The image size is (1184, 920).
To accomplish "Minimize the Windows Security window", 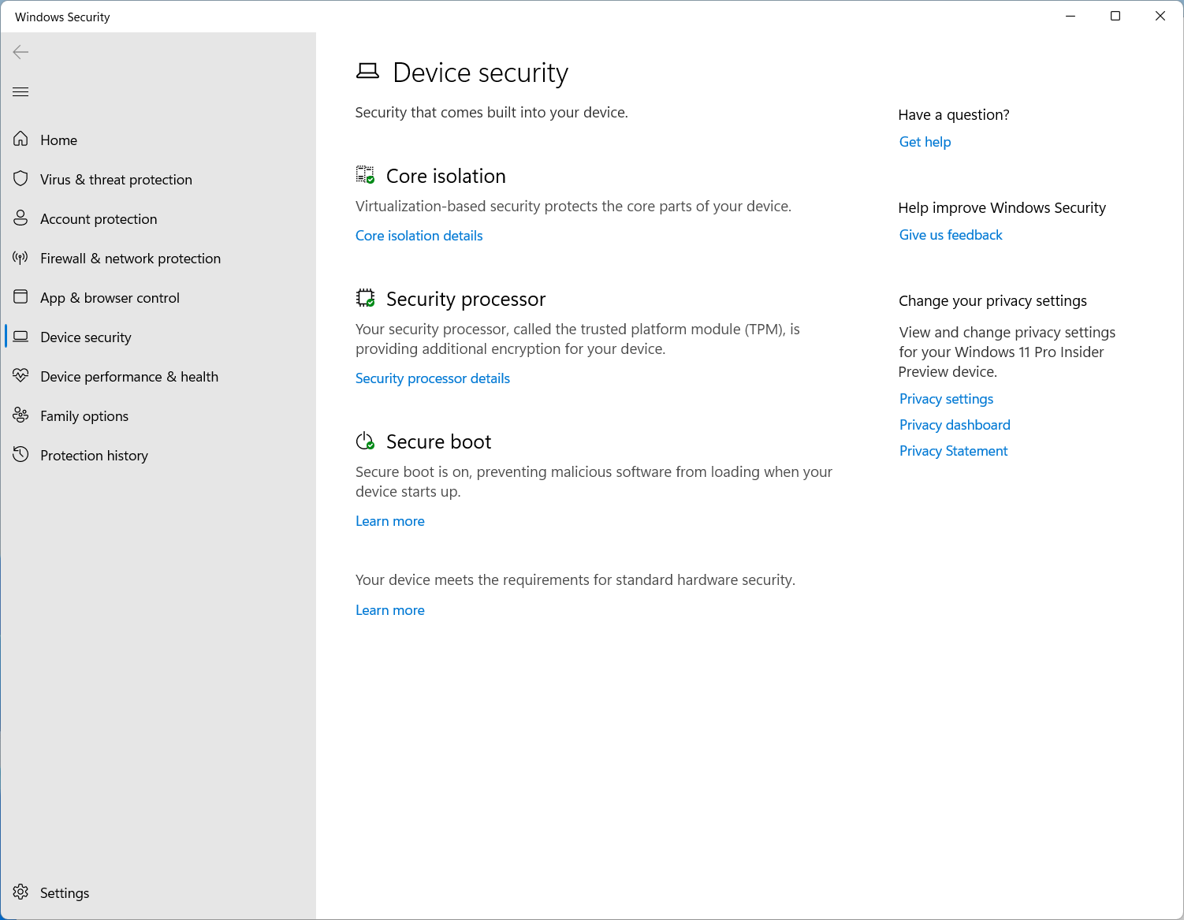I will pos(1070,16).
